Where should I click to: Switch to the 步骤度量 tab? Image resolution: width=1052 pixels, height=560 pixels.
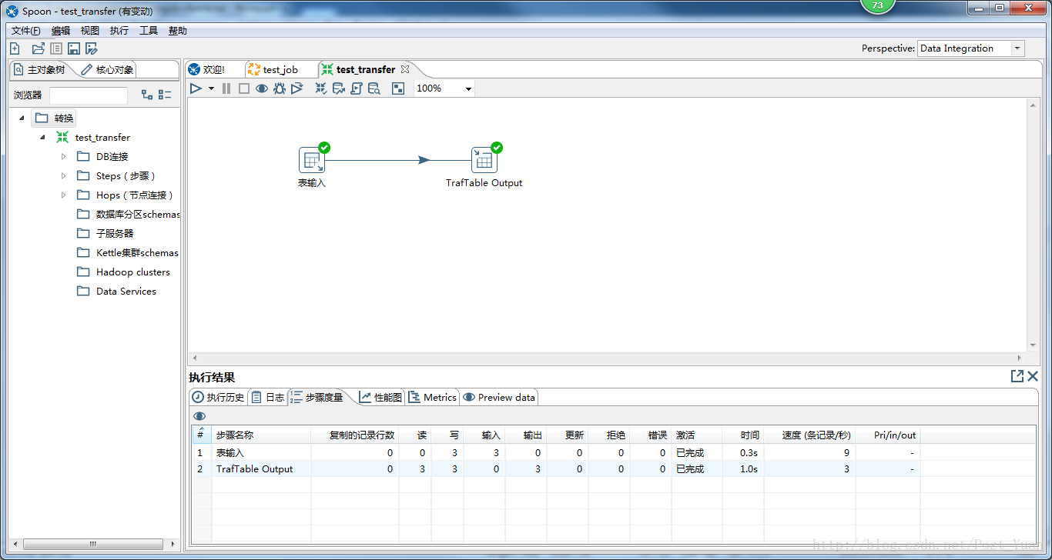317,397
